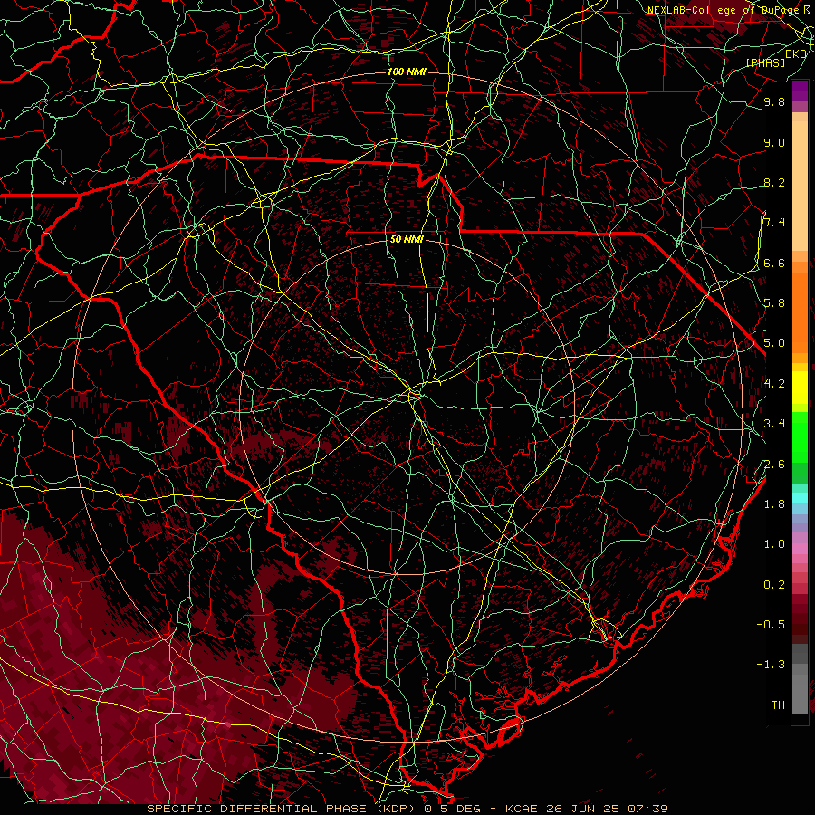Click the peach segment of the color bar
The image size is (815, 815).
click(800, 186)
